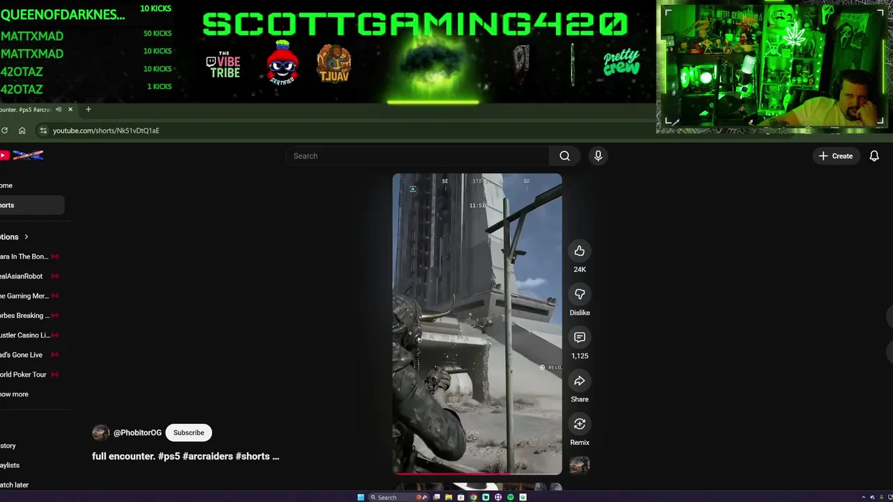The height and width of the screenshot is (502, 893).
Task: Click the #ps5 hashtag
Action: [170, 456]
